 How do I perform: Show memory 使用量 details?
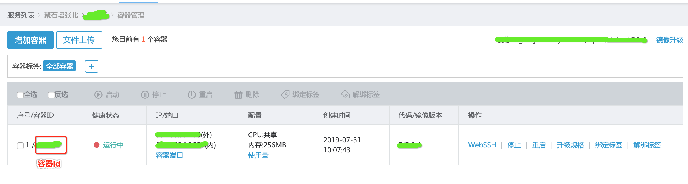click(x=258, y=155)
